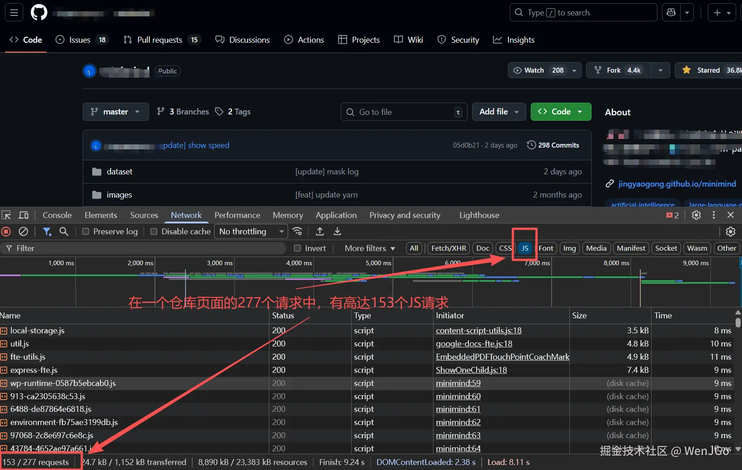Check the Disable cache checkbox
The height and width of the screenshot is (470, 742).
pos(154,232)
